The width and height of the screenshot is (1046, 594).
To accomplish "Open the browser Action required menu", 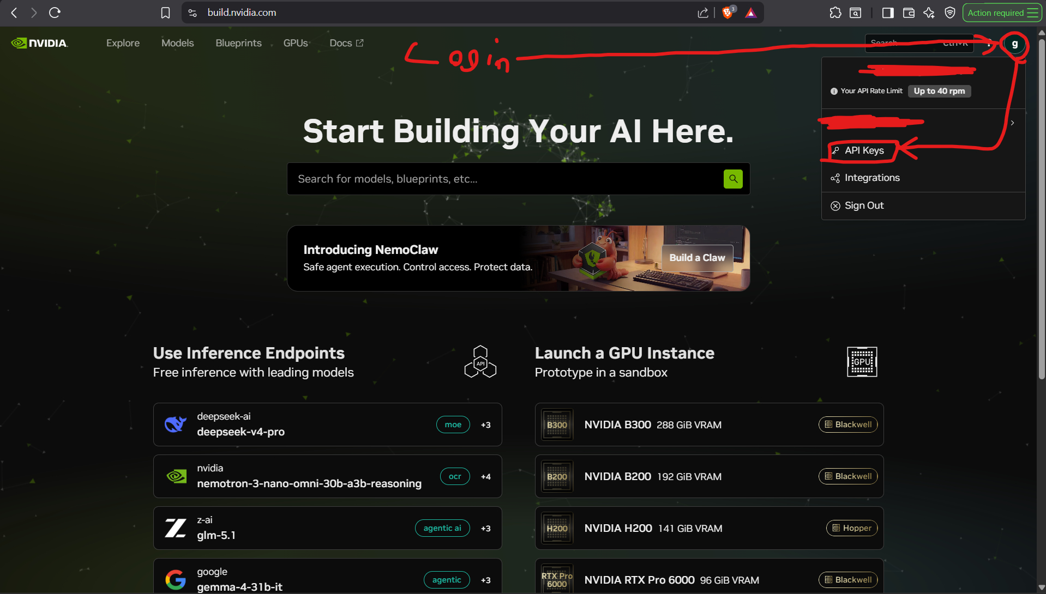I will (1002, 13).
